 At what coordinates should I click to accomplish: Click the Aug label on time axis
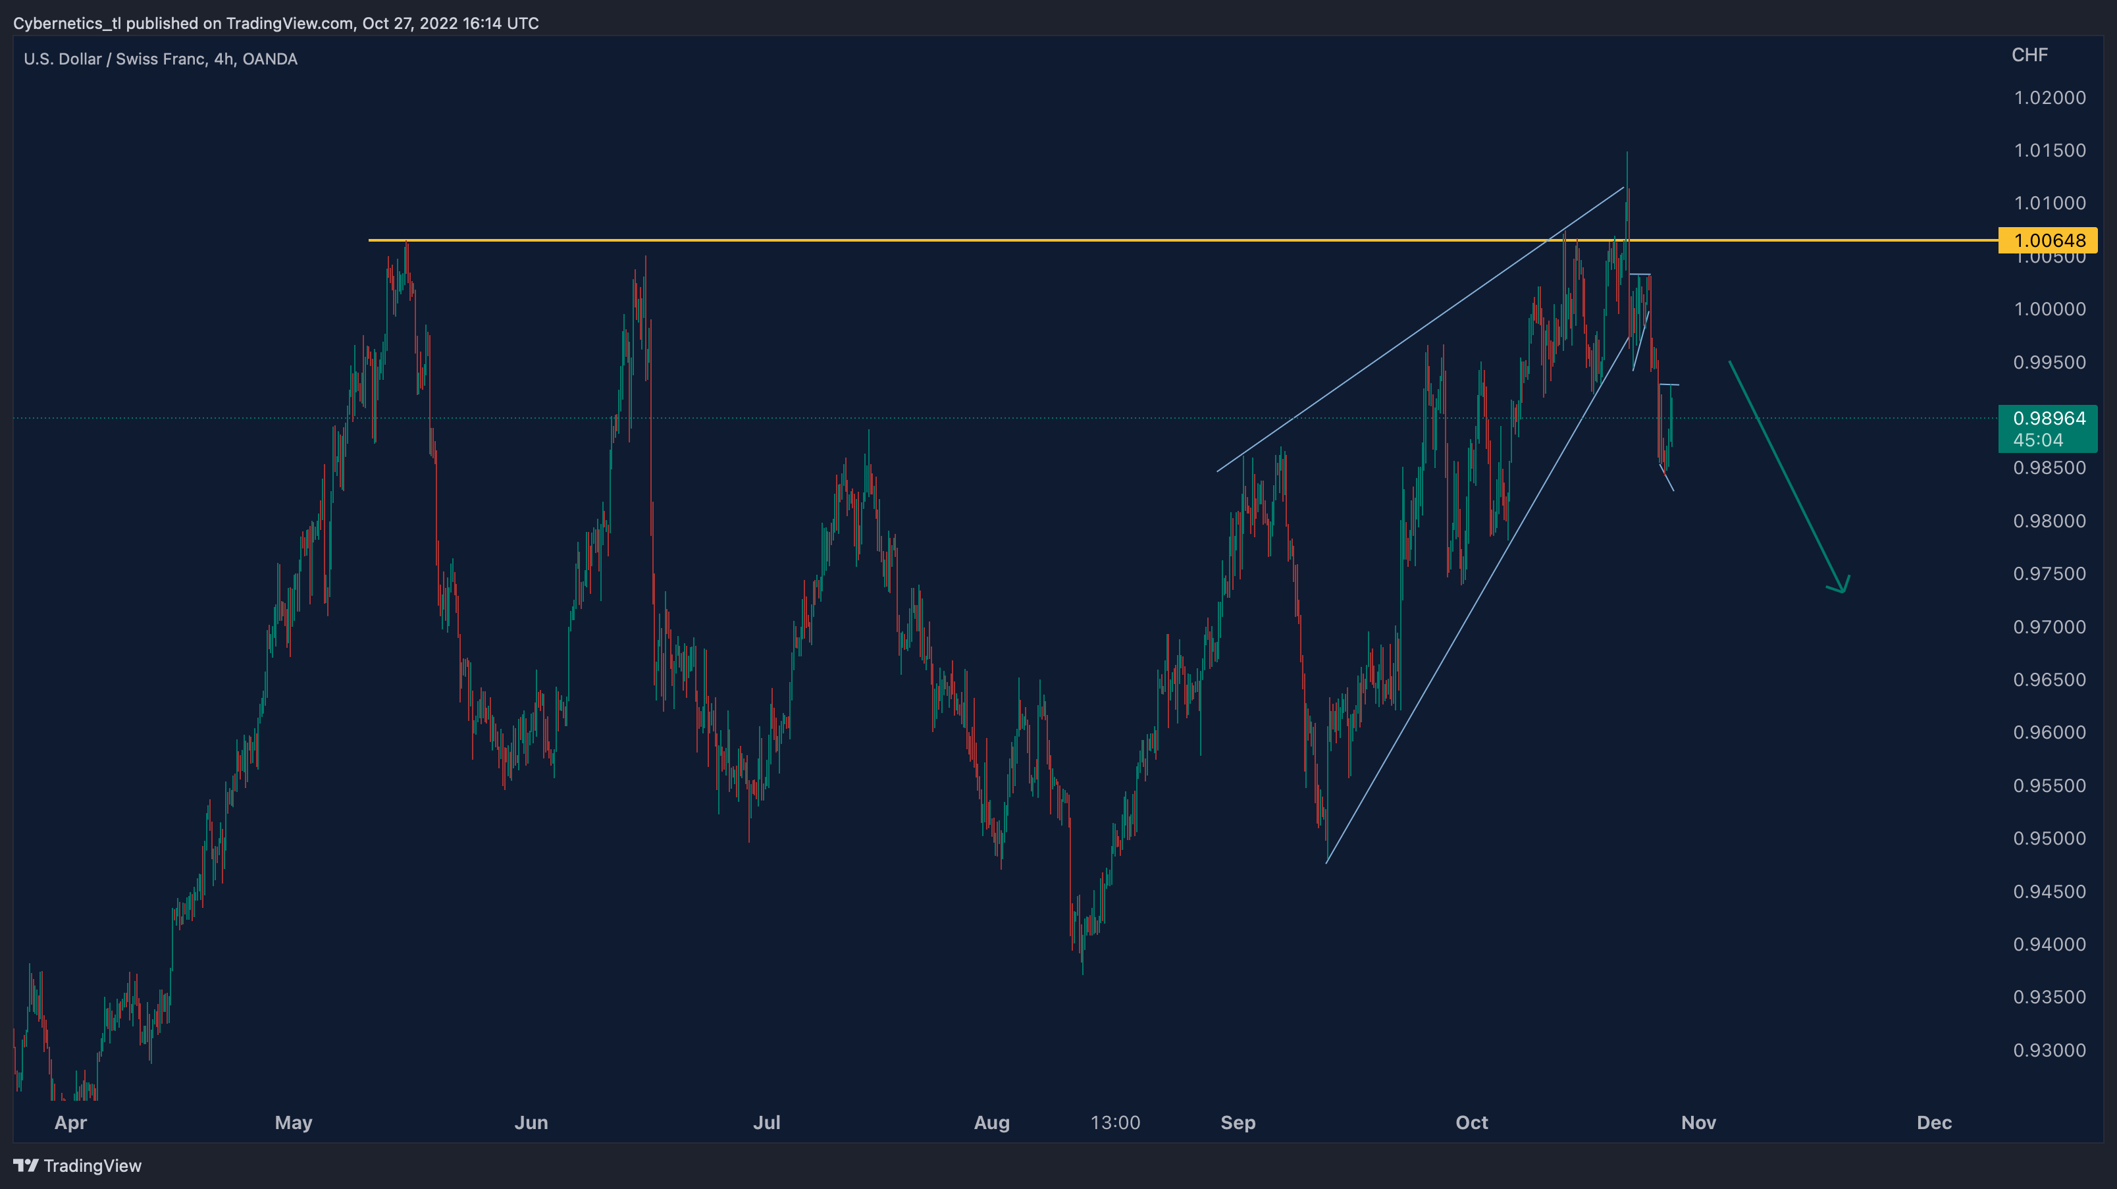tap(992, 1123)
